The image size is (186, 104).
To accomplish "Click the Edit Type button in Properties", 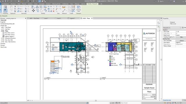I will coord(184,28).
